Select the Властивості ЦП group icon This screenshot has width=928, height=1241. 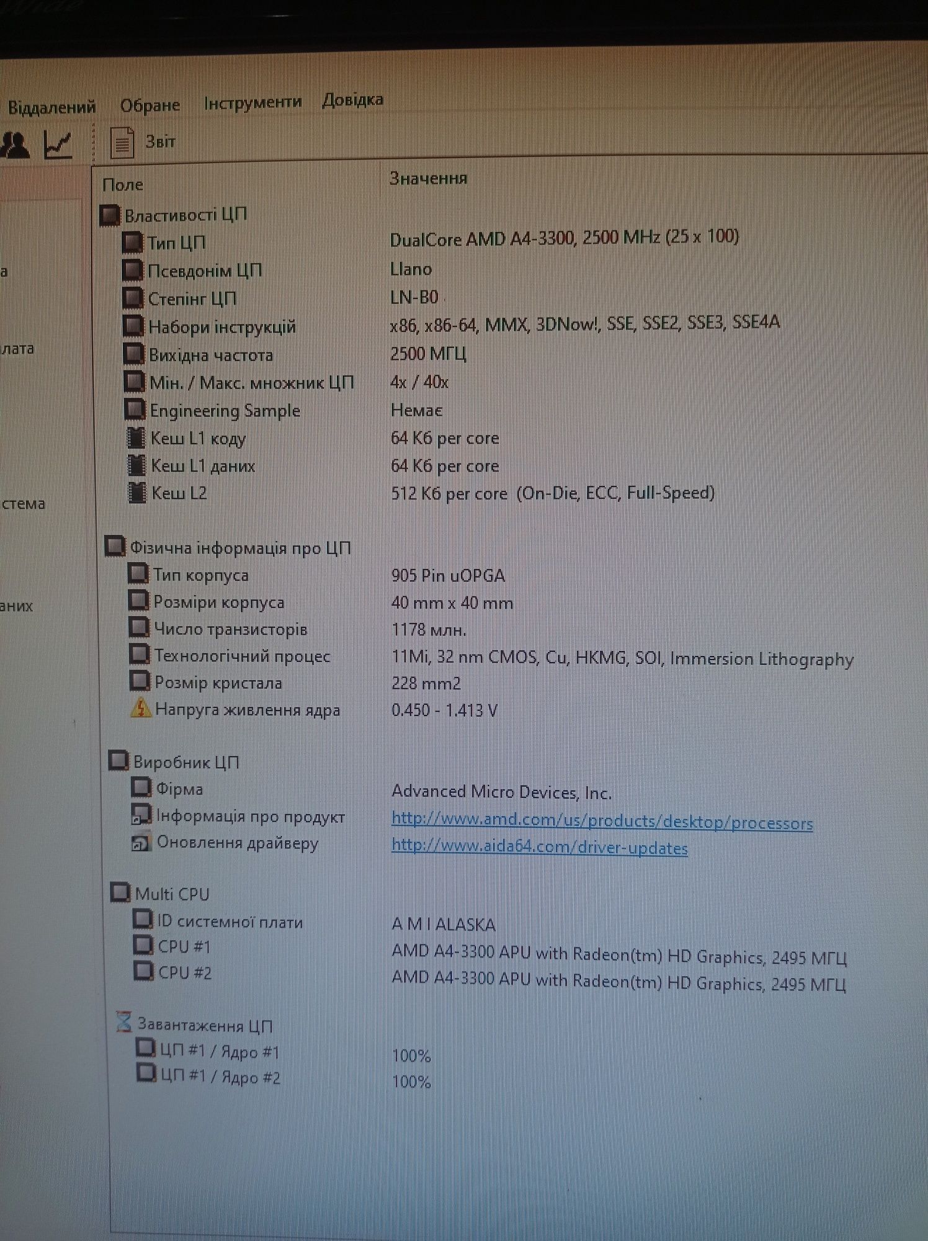click(x=110, y=215)
